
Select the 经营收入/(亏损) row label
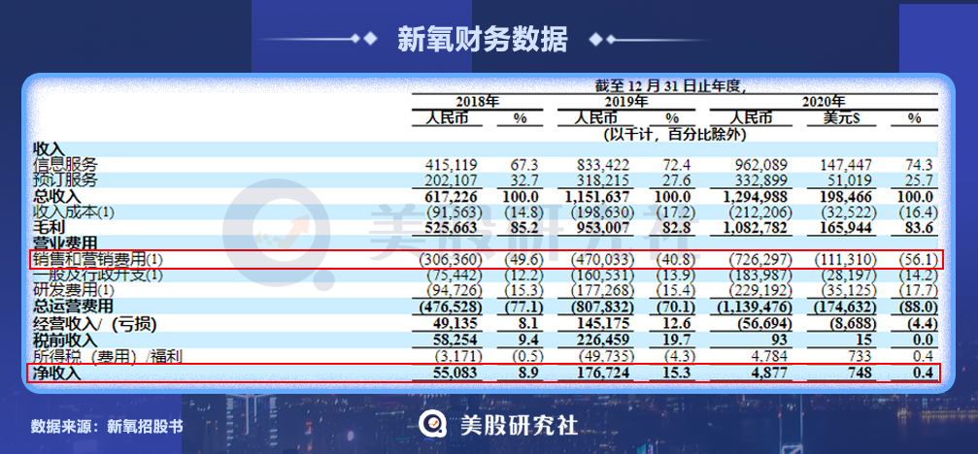pos(94,324)
